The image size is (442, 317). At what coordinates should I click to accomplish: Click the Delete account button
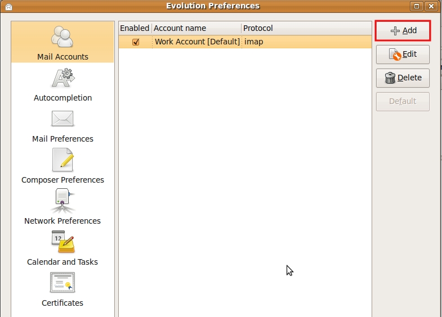pos(403,78)
